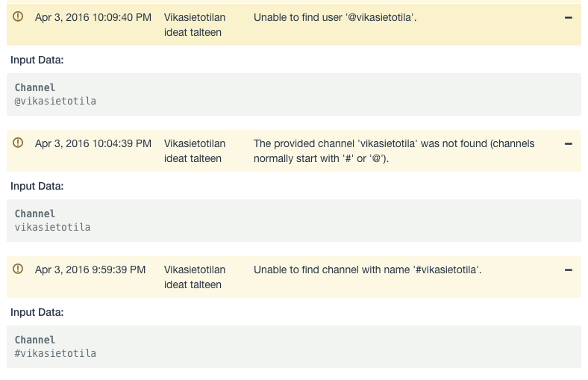The width and height of the screenshot is (588, 380).
Task: Select timestamp Apr 3, 2016 10:04:39 PM
Action: click(93, 143)
